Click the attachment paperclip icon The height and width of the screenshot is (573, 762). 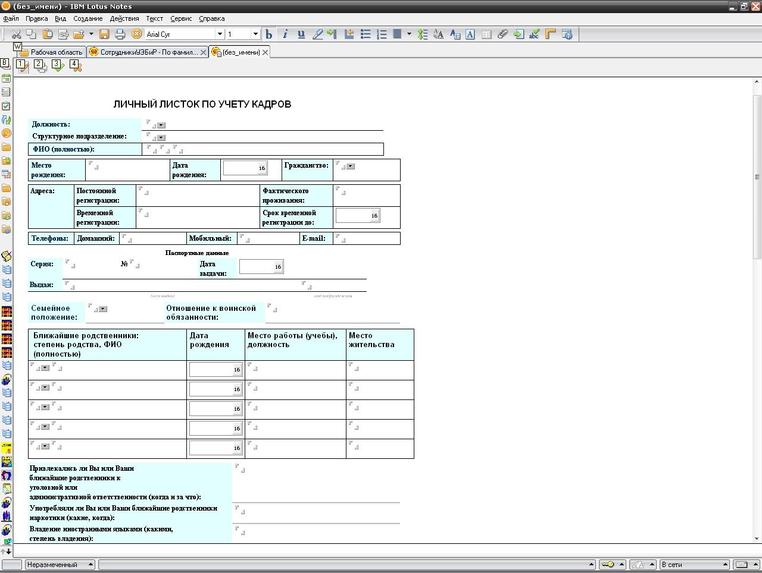pos(502,34)
